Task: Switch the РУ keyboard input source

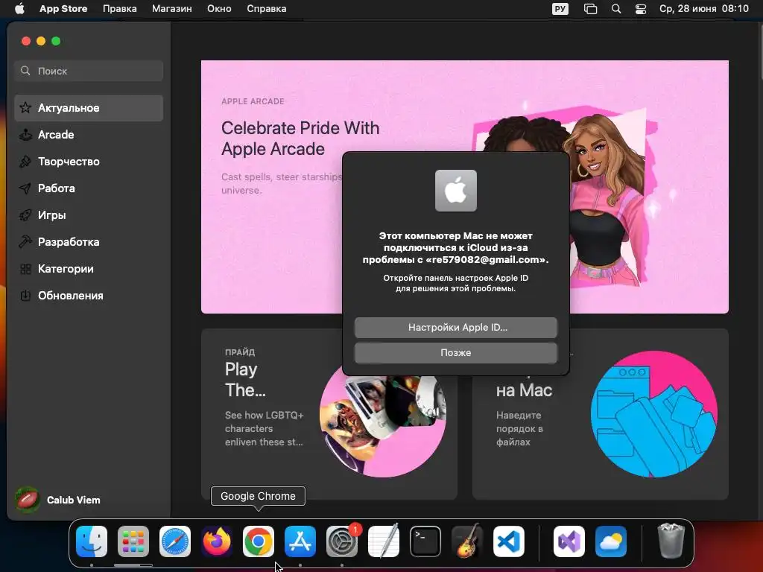Action: (560, 9)
